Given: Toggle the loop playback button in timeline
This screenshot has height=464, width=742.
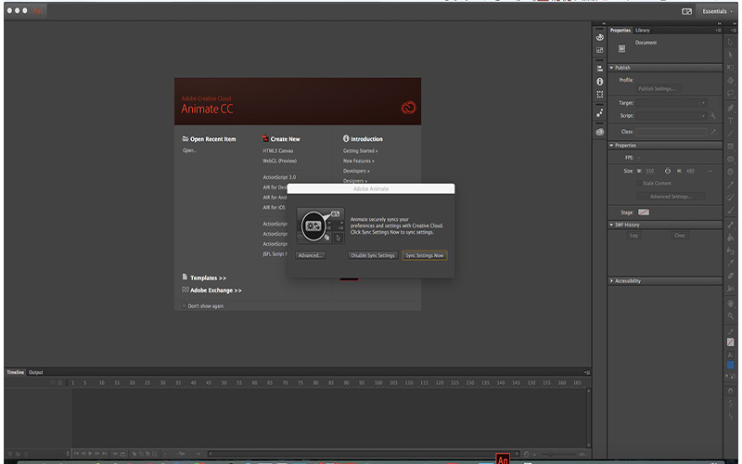Looking at the screenshot, I should (x=123, y=454).
